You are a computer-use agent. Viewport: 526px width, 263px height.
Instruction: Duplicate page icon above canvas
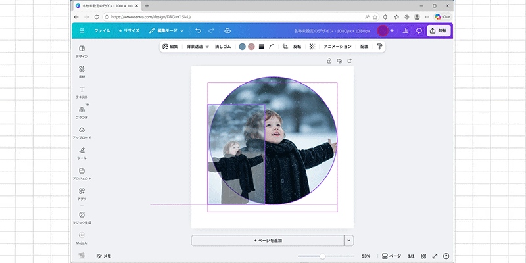tap(339, 60)
